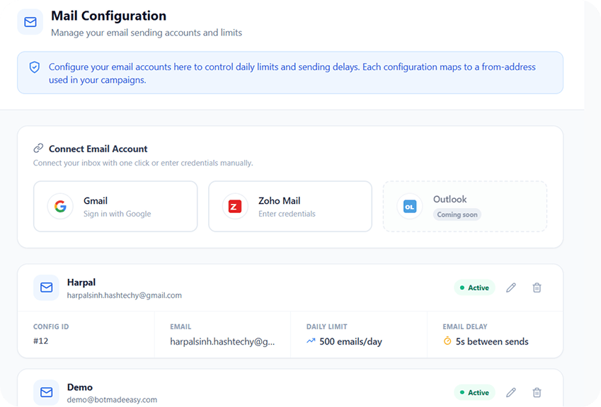
Task: Click harpalsinh.hashtechy@gmail.com under Harpal
Action: coord(124,295)
